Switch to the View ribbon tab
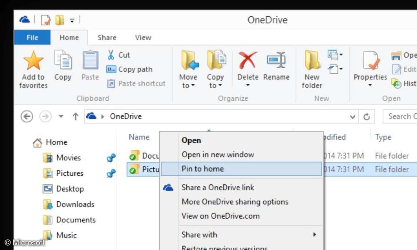Image resolution: width=417 pixels, height=250 pixels. point(143,37)
